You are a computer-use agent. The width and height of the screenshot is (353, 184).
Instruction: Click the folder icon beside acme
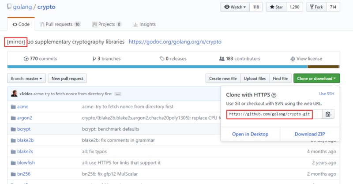[x=13, y=107]
